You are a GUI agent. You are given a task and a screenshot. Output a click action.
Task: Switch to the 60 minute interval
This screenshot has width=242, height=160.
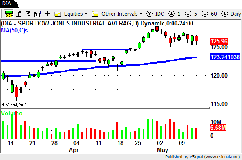214,14
